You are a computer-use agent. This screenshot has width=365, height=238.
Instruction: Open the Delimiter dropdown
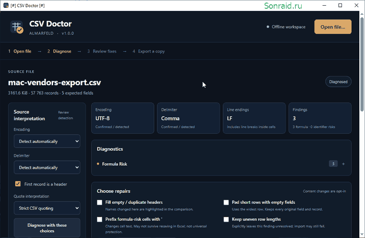point(47,168)
